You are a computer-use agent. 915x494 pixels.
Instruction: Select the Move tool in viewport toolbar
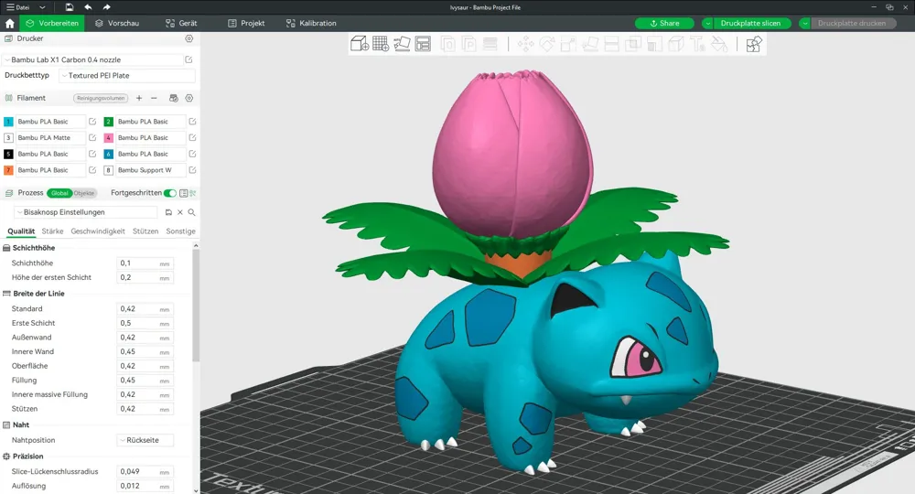(526, 44)
